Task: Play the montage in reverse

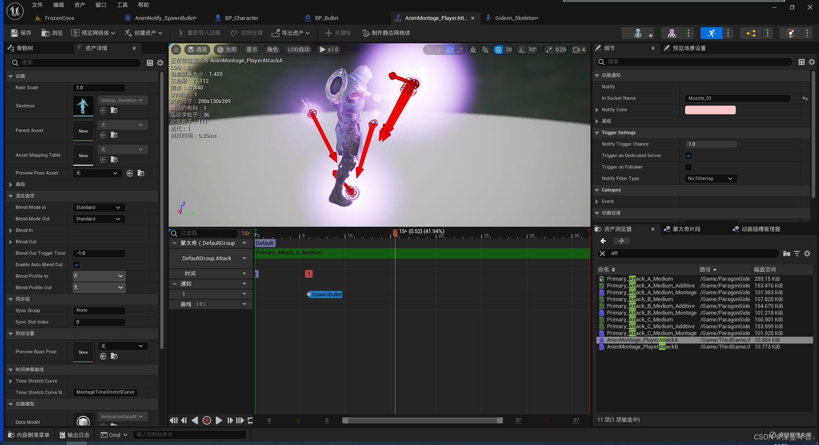Action: [x=195, y=420]
